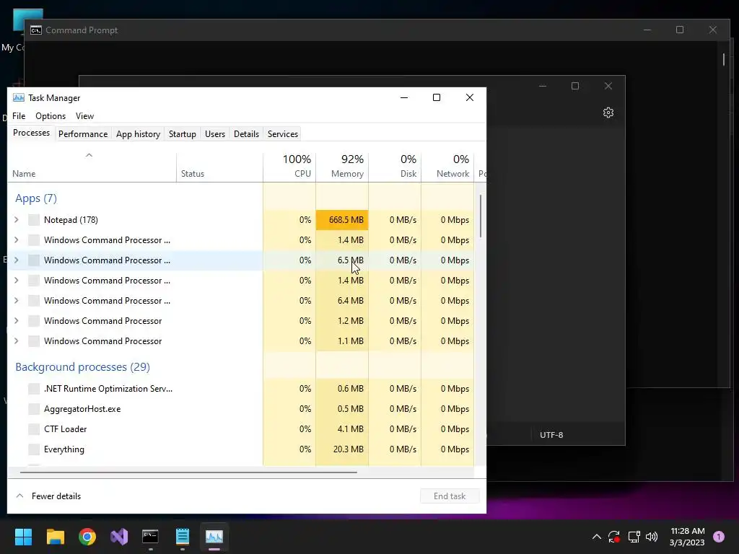This screenshot has height=554, width=739.
Task: Click the horizontal scrollbar in the process list
Action: [x=188, y=472]
